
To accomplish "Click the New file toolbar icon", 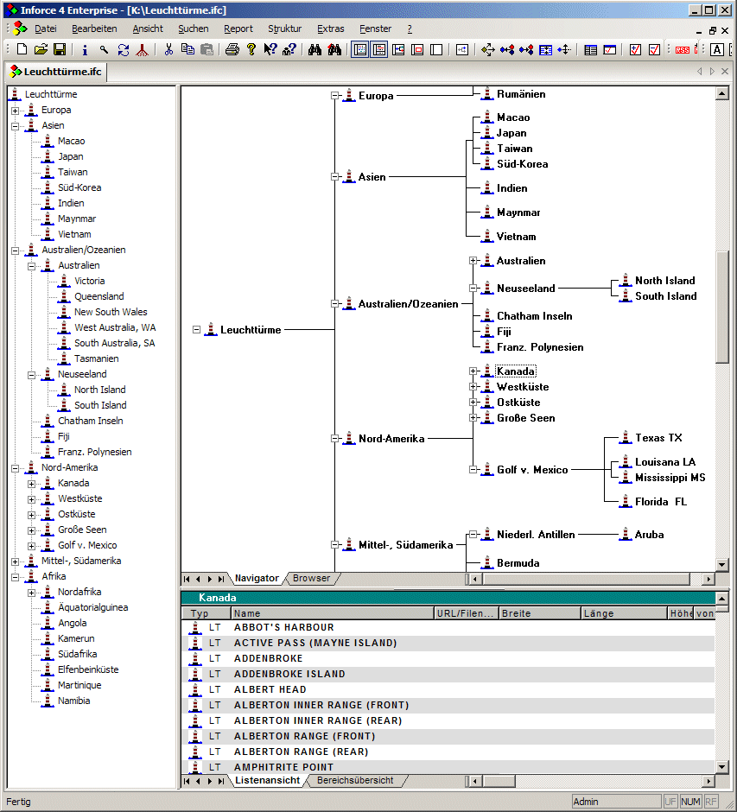I will pos(22,50).
